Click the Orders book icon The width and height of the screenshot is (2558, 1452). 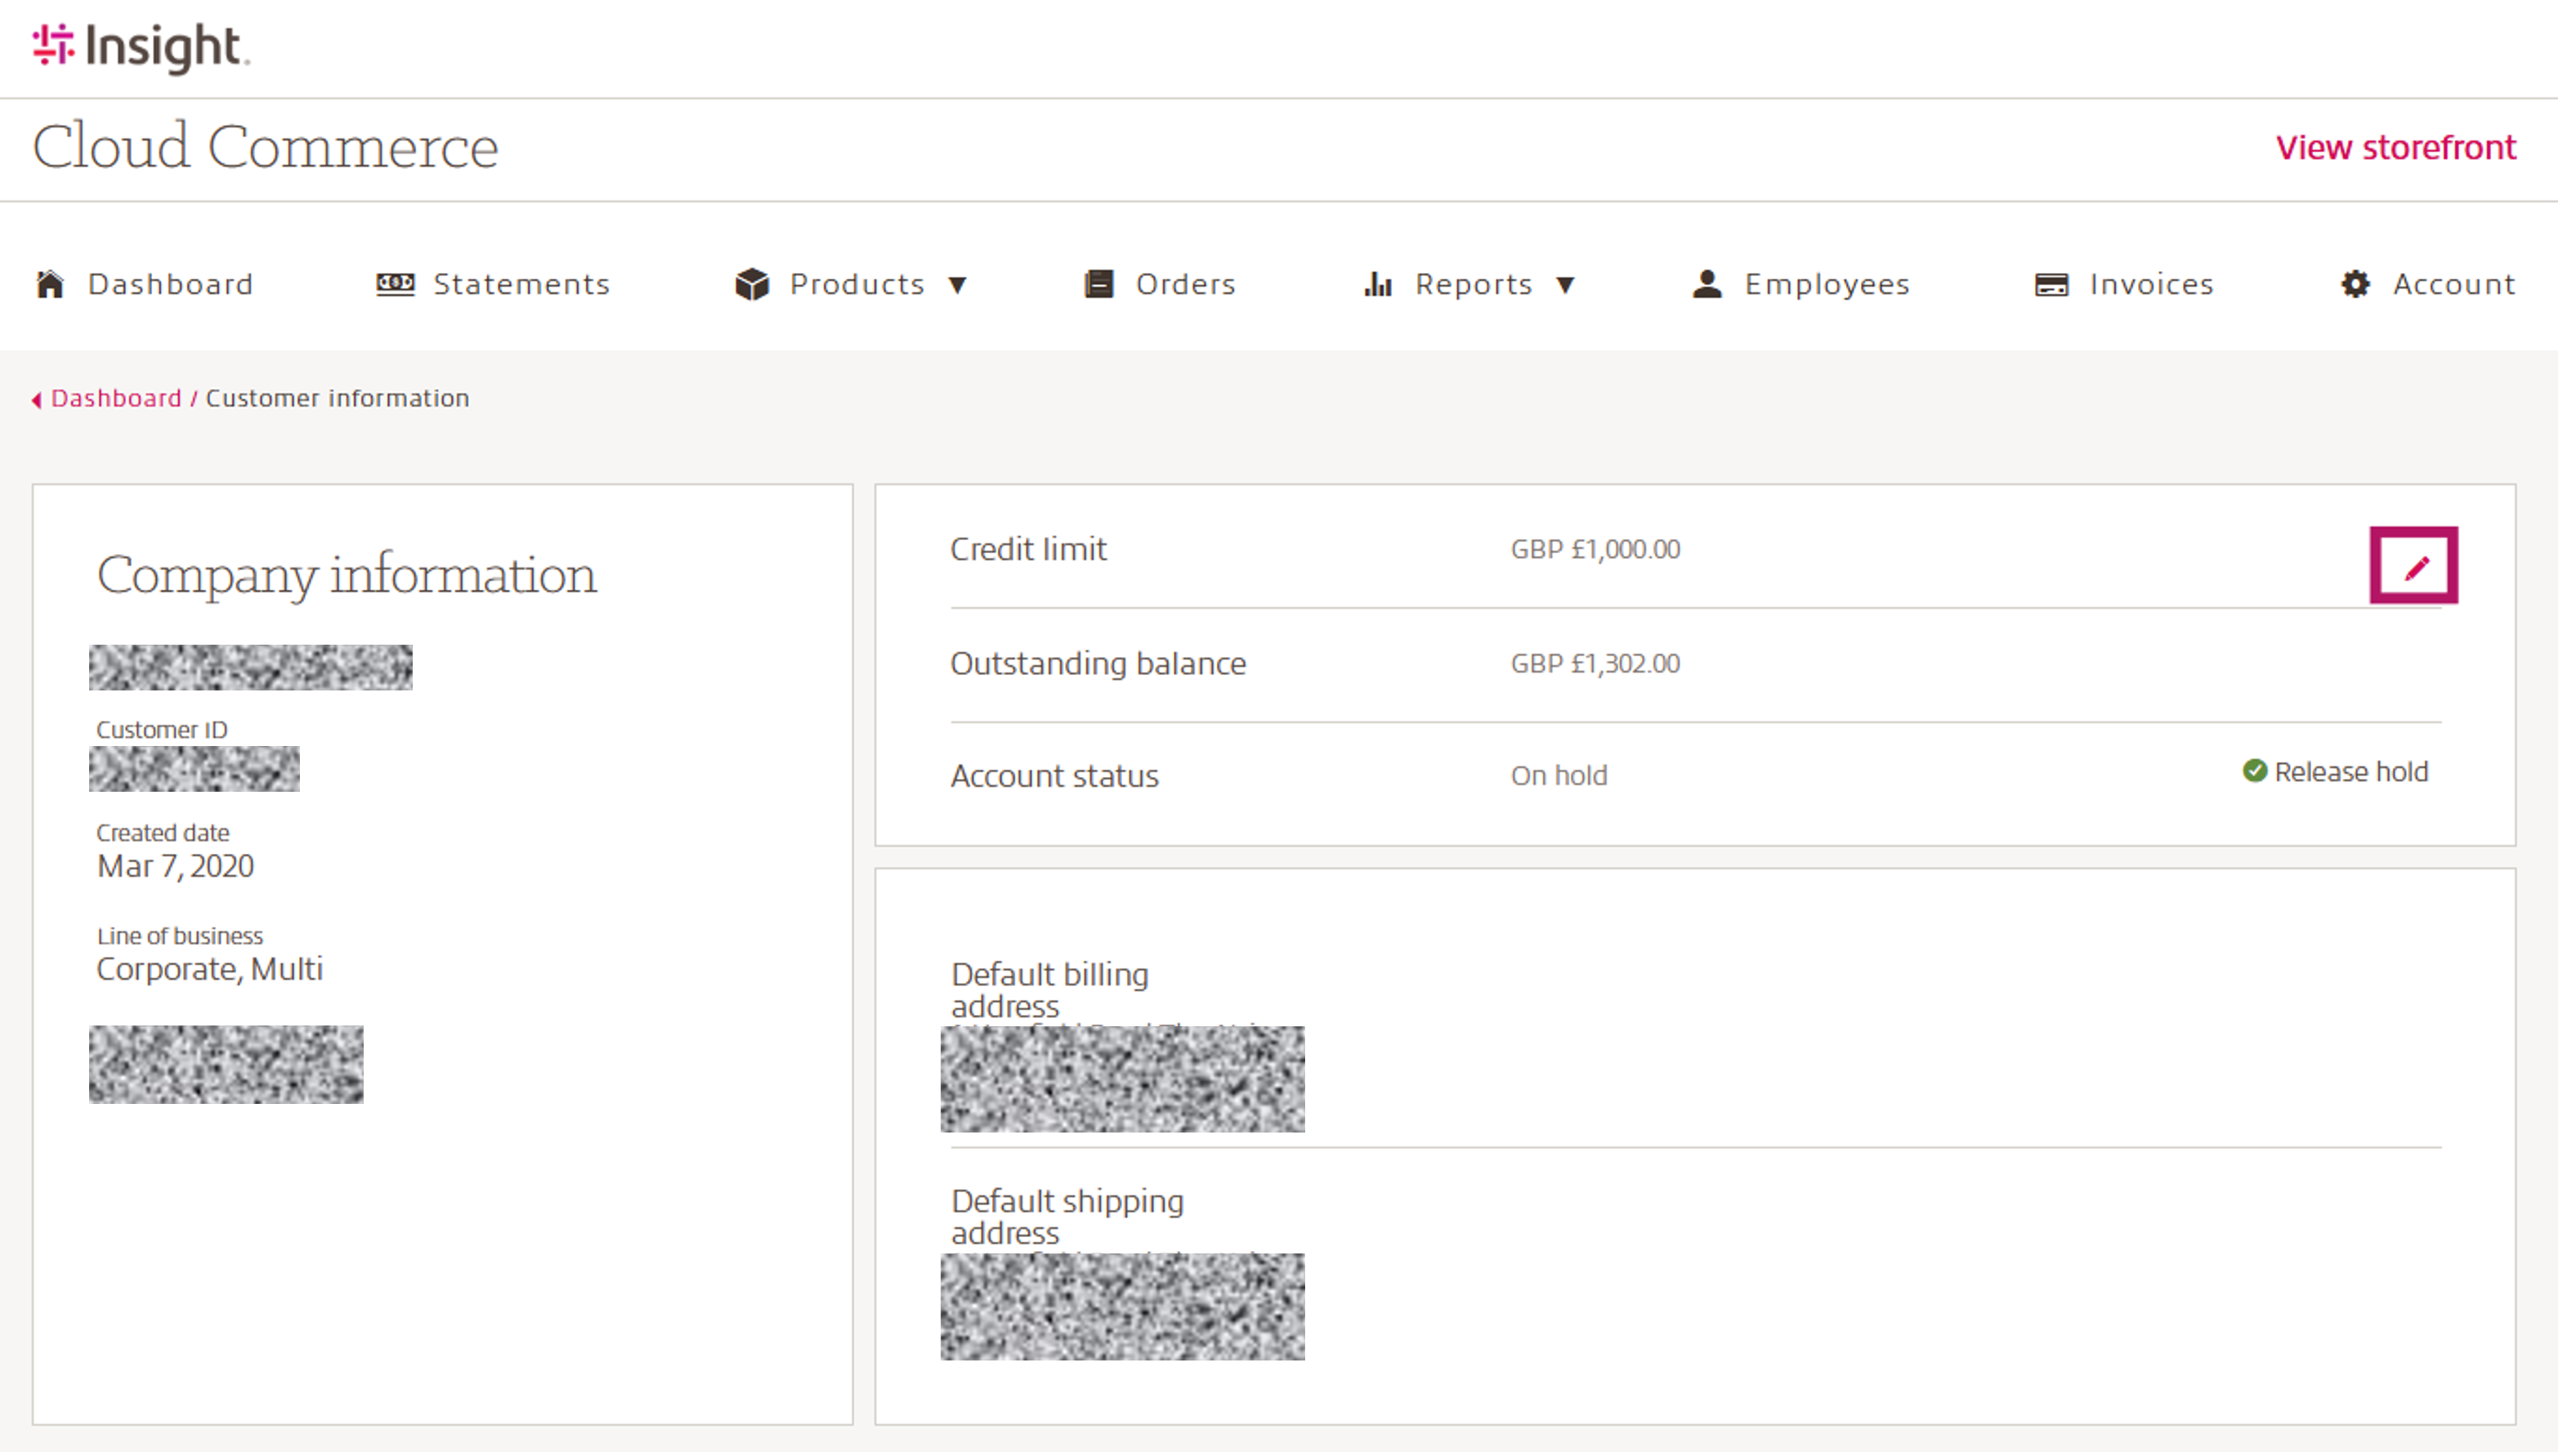pos(1099,284)
